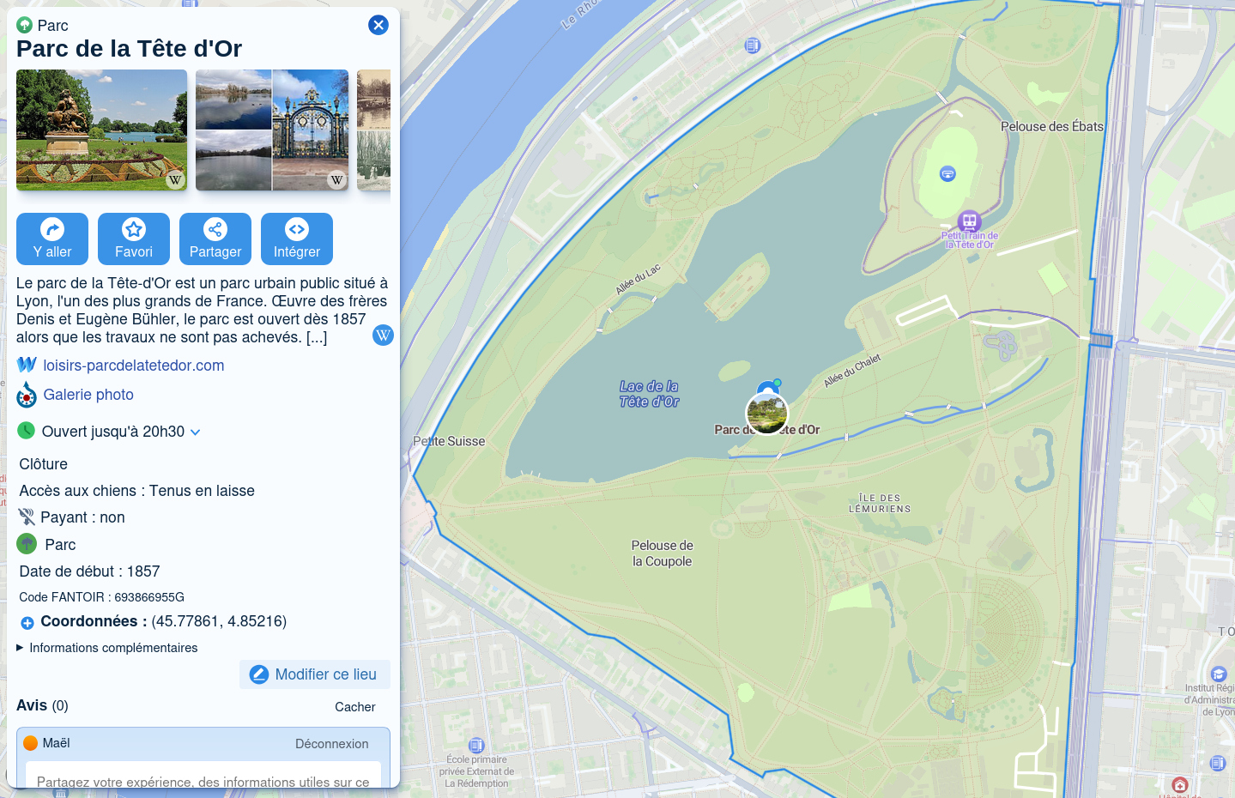This screenshot has height=798, width=1235.
Task: Add place to favorites with Favori
Action: tap(134, 239)
